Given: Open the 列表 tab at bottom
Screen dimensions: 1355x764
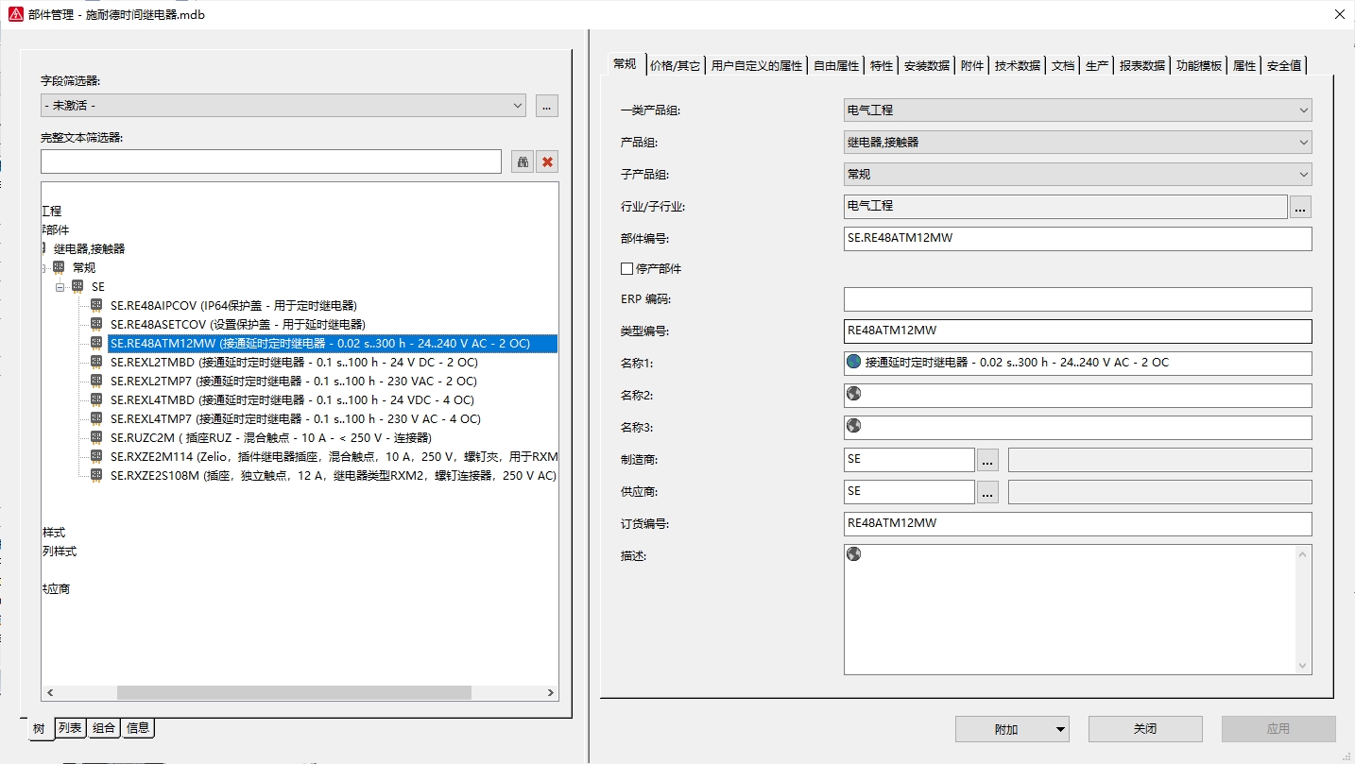Looking at the screenshot, I should (70, 728).
